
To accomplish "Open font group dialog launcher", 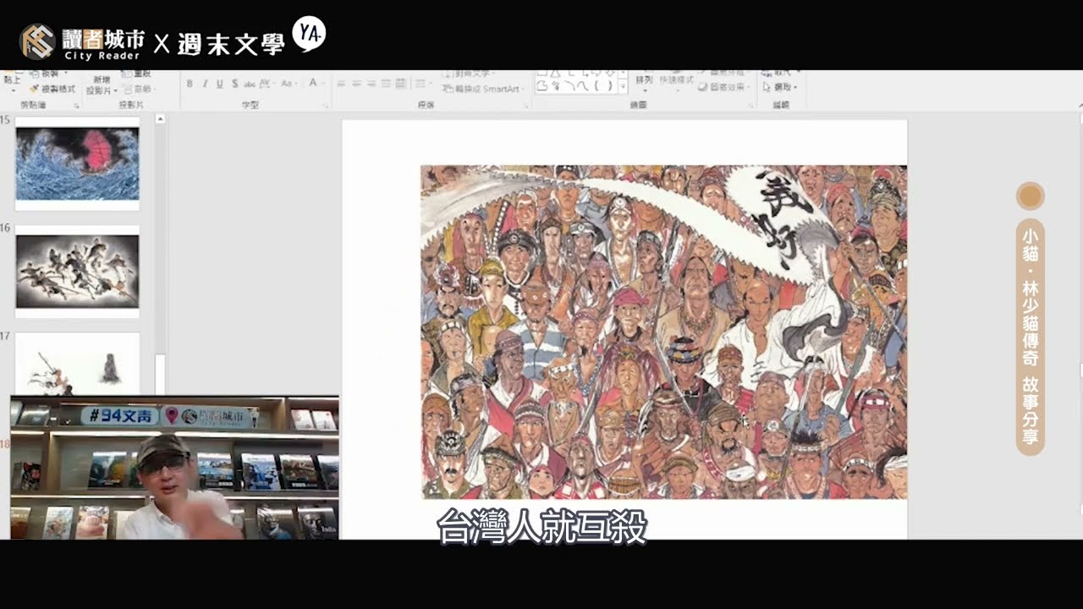I will [326, 106].
